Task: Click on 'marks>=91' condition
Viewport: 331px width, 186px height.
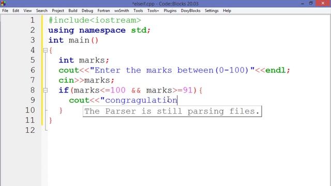Action: [169, 90]
